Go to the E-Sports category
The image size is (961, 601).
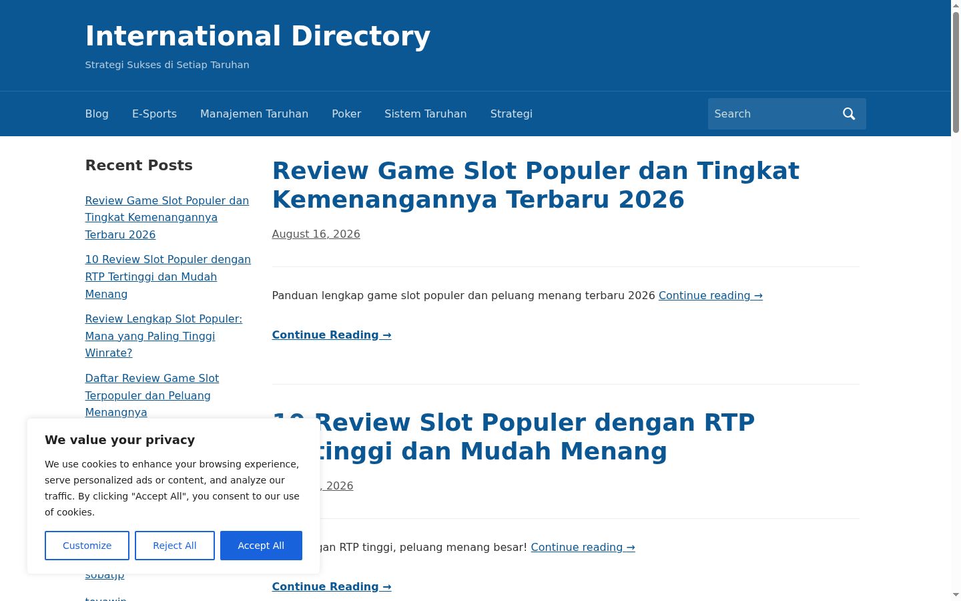pos(154,114)
